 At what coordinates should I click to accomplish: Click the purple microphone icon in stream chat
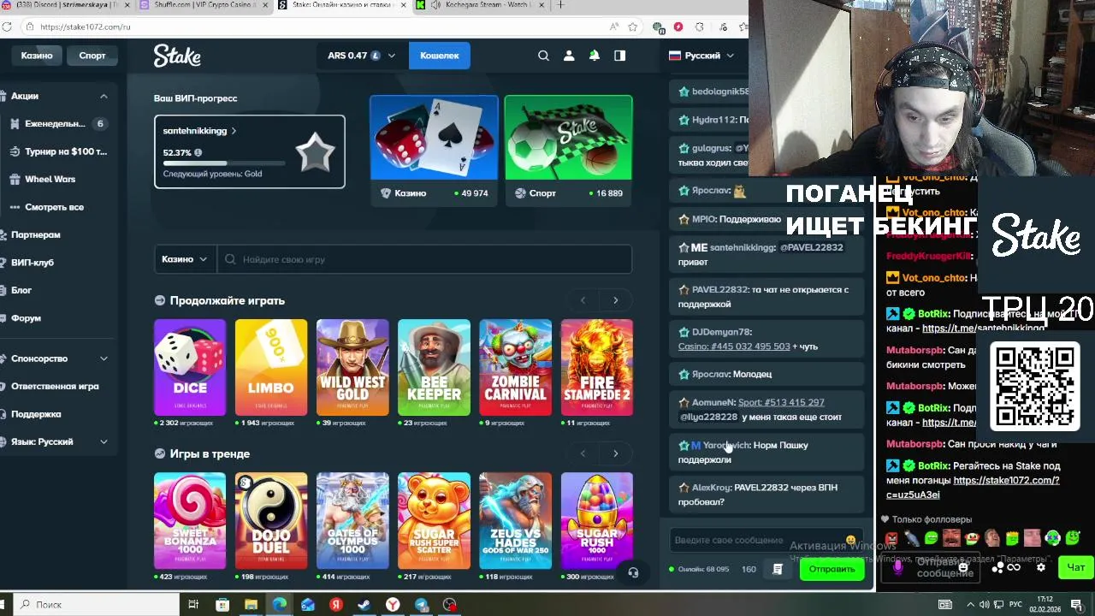click(897, 567)
